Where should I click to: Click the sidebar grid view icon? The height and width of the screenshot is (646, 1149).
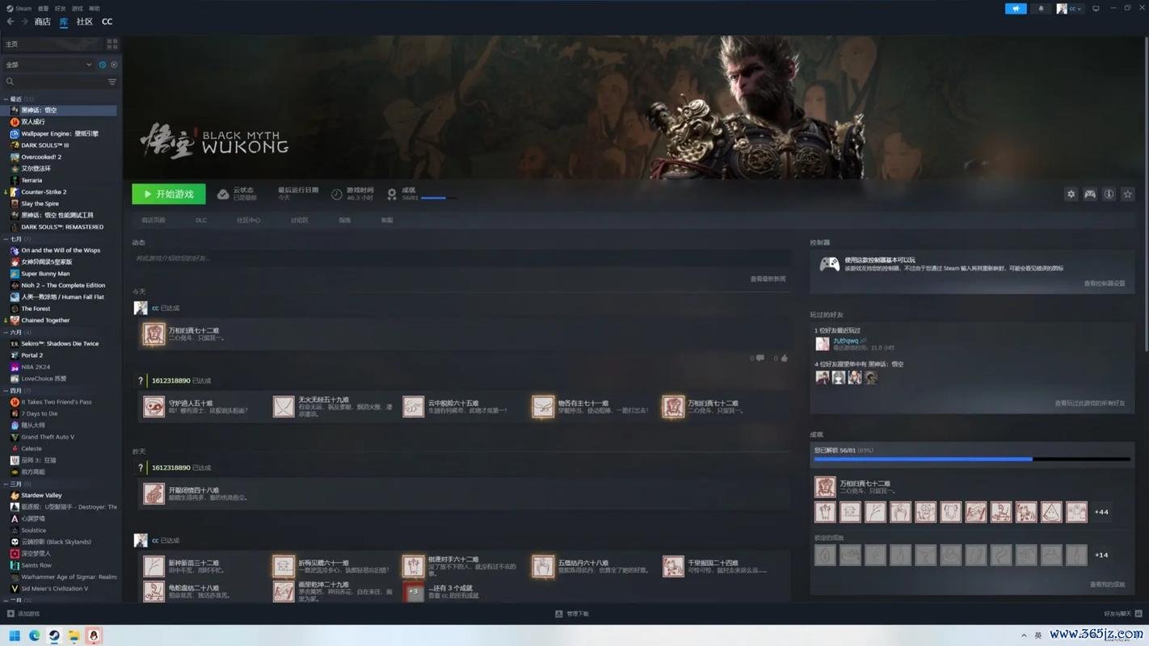click(112, 44)
